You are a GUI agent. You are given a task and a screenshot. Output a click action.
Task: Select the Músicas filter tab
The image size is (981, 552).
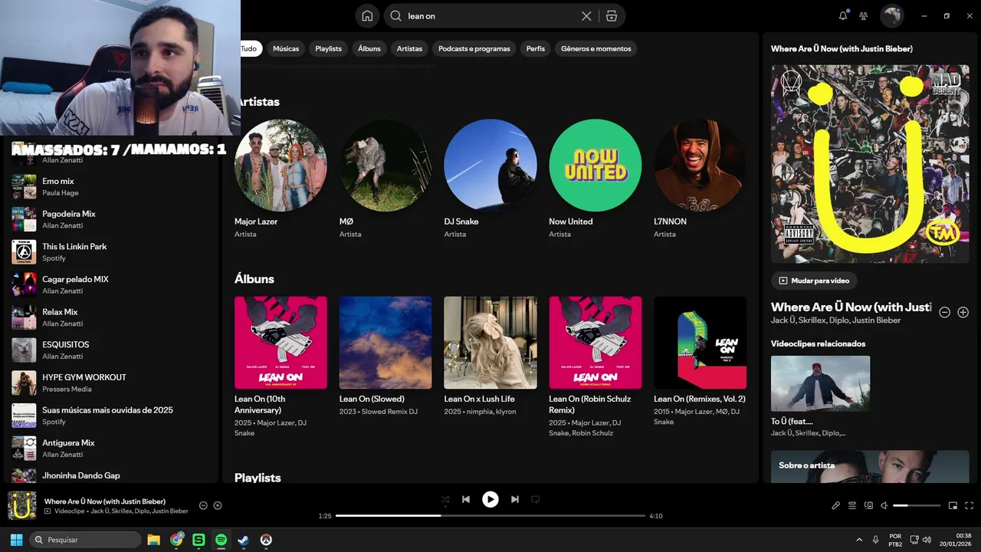click(286, 48)
